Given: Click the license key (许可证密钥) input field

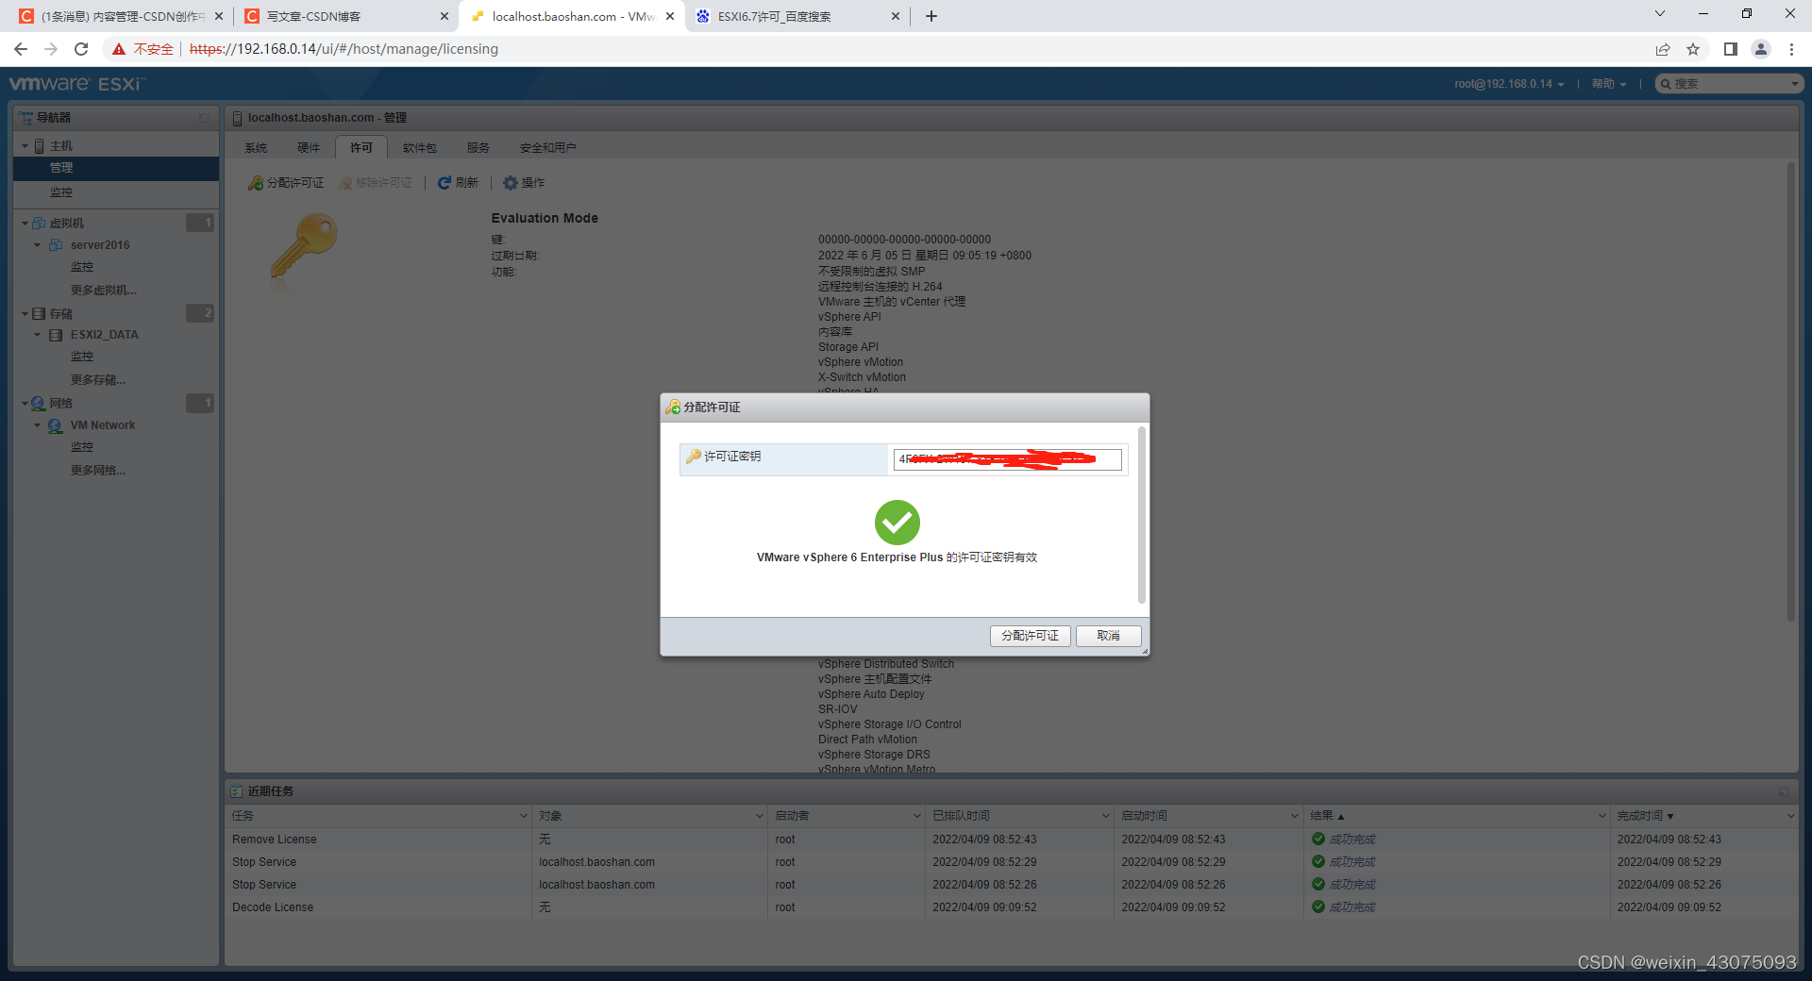Looking at the screenshot, I should 1007,459.
